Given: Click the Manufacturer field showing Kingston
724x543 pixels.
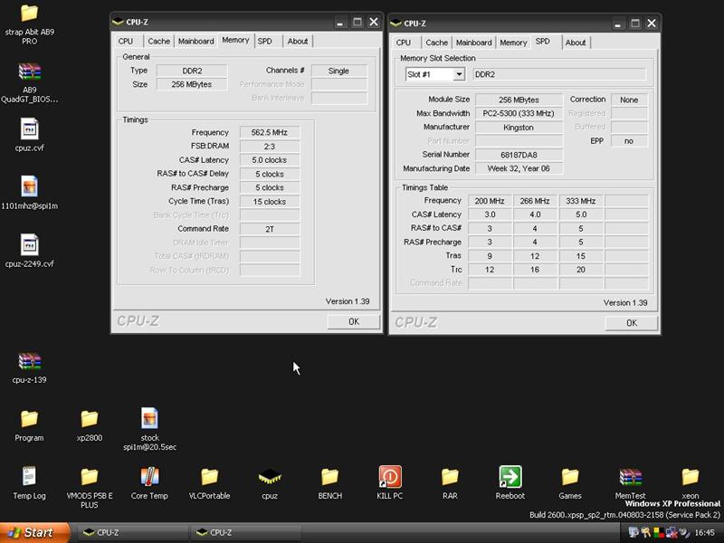Looking at the screenshot, I should click(x=519, y=128).
